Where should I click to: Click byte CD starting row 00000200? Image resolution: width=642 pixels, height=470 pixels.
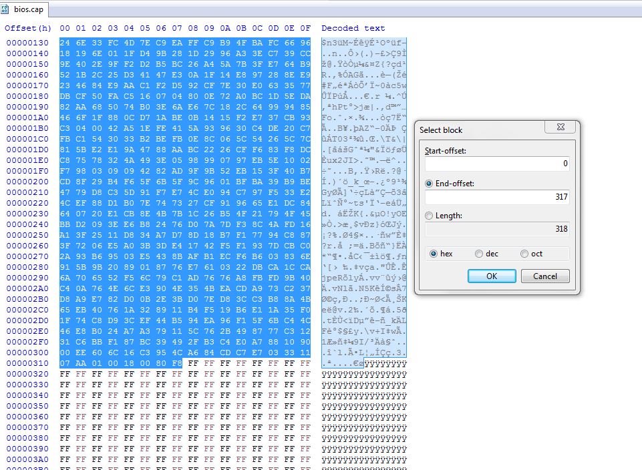65,182
